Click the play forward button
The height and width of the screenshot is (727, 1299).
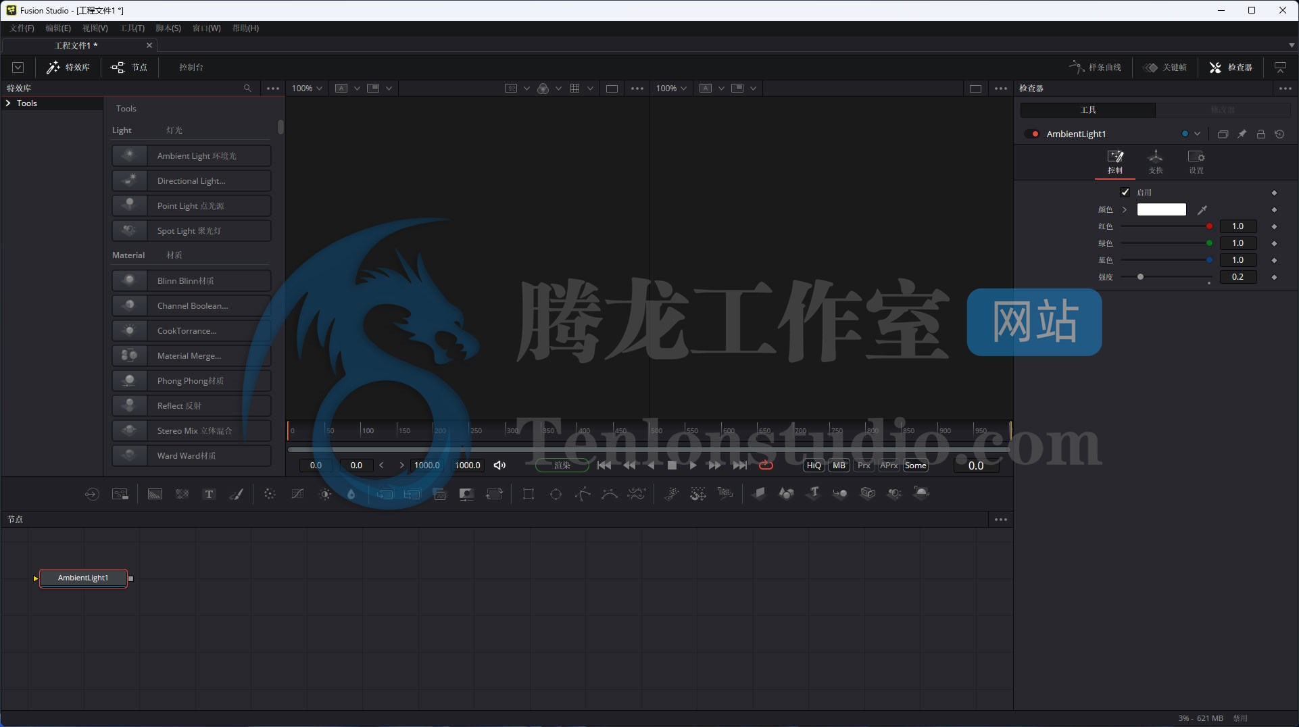693,465
